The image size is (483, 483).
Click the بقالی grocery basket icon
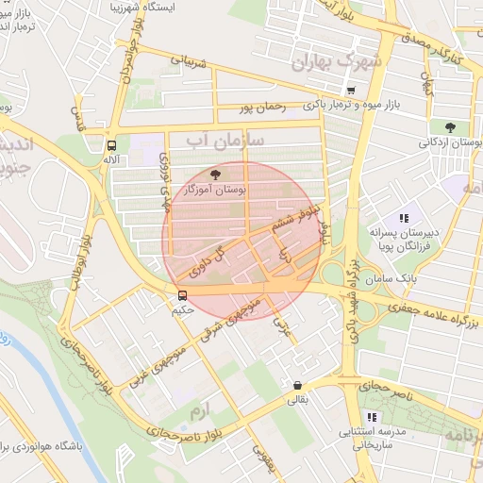(297, 385)
